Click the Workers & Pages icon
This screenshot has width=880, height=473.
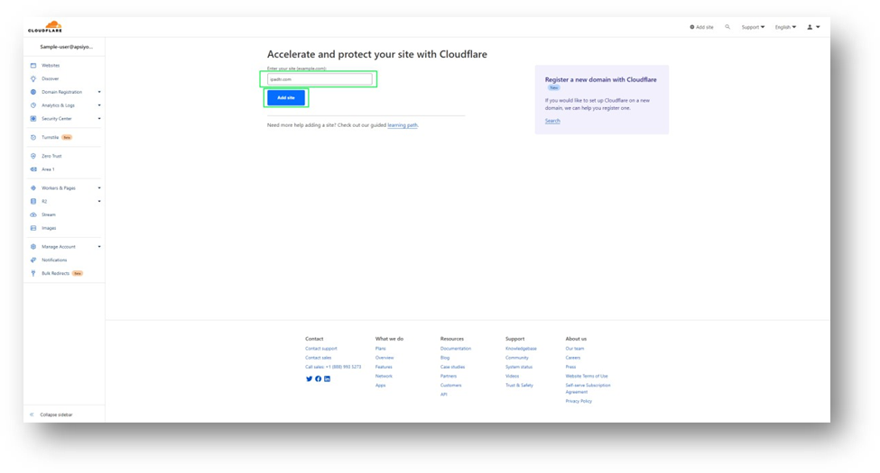(x=33, y=188)
